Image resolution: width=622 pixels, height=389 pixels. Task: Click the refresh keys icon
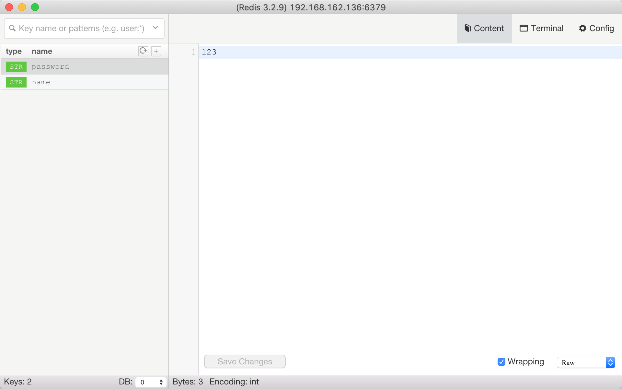click(x=143, y=51)
